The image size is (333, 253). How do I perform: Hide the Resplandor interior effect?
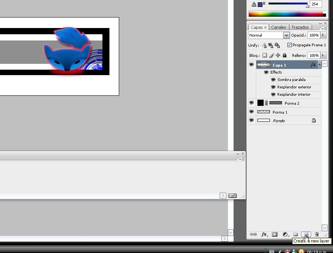[273, 95]
